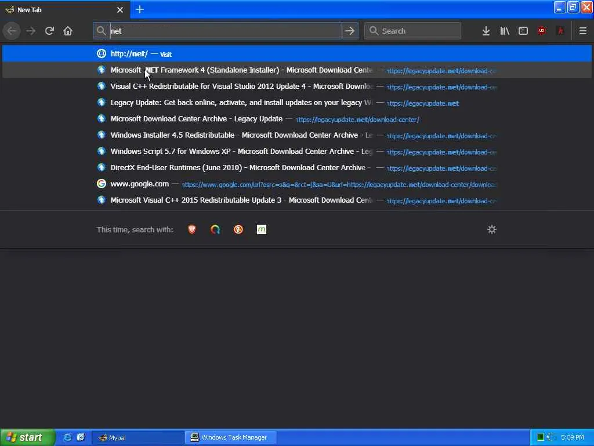The height and width of the screenshot is (446, 594).
Task: Reload the current page
Action: coord(49,31)
